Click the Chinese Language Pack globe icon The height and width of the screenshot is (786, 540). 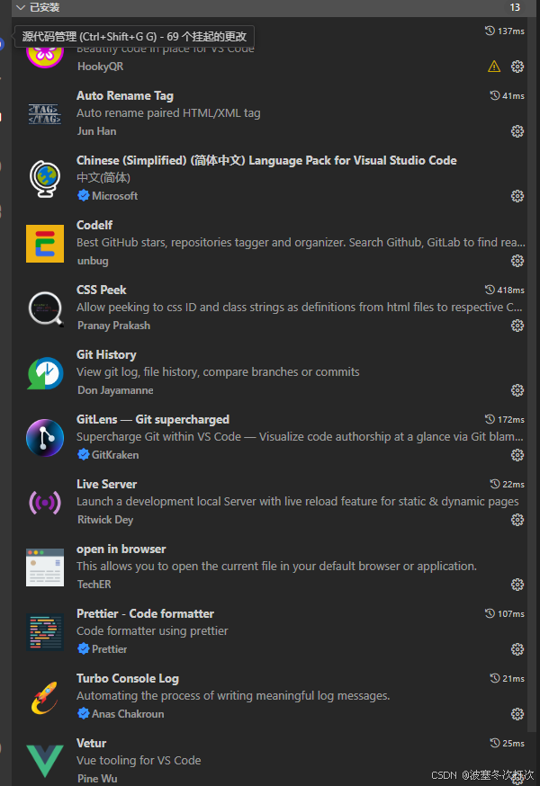[x=45, y=178]
